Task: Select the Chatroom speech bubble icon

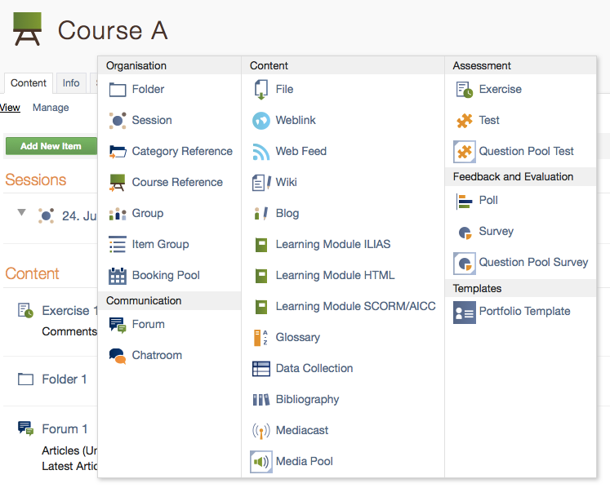Action: [x=118, y=356]
